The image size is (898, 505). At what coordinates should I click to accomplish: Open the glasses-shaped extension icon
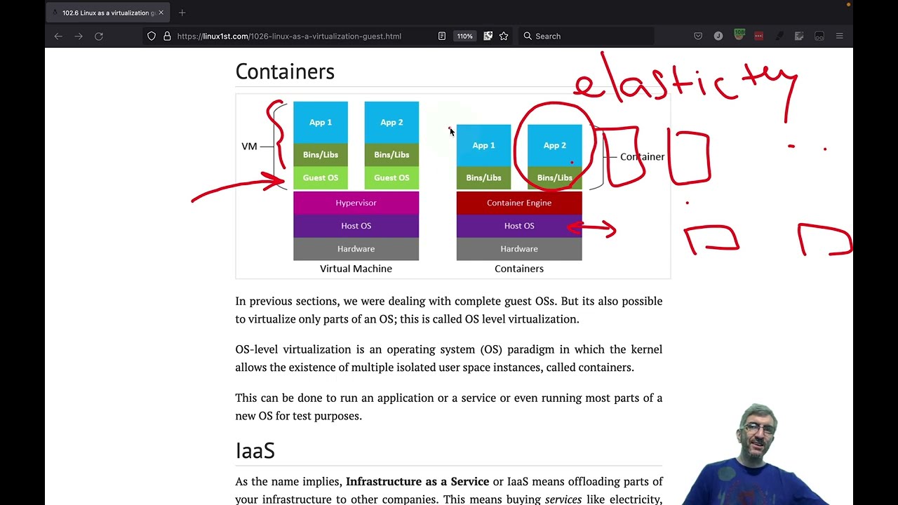point(819,36)
